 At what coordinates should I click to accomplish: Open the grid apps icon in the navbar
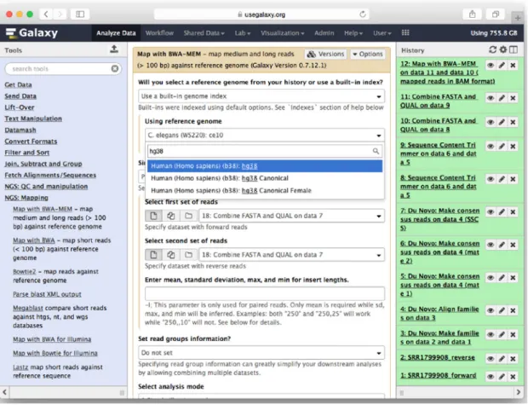tap(405, 32)
